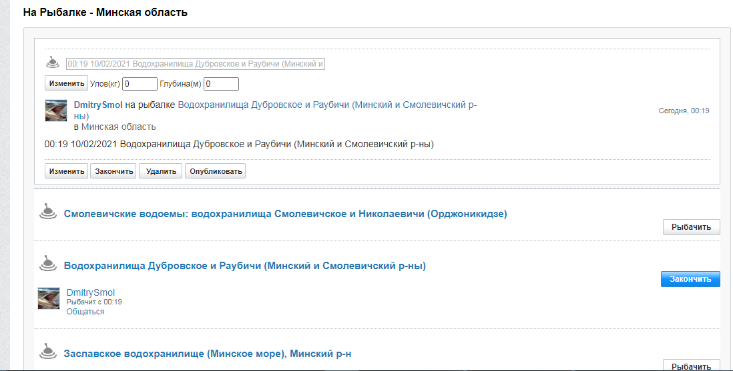Screen dimensions: 733x371
Task: Focus the Глубина(м) input field
Action: point(221,84)
